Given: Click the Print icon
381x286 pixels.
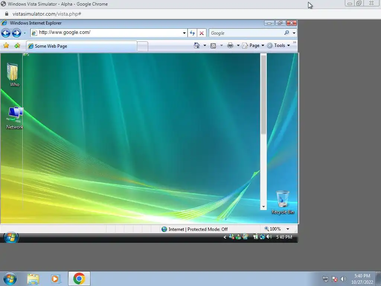Looking at the screenshot, I should (230, 45).
